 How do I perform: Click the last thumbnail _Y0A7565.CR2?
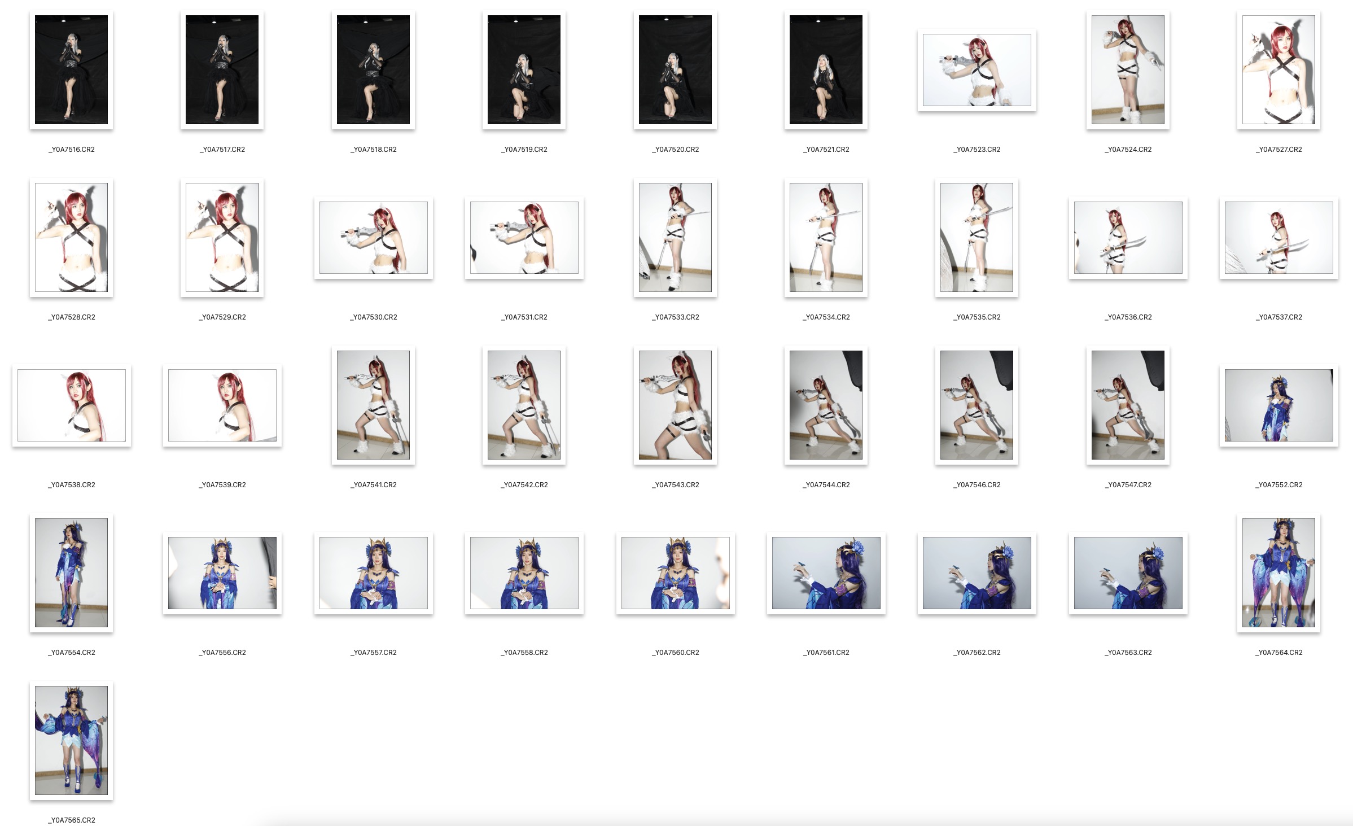click(71, 740)
